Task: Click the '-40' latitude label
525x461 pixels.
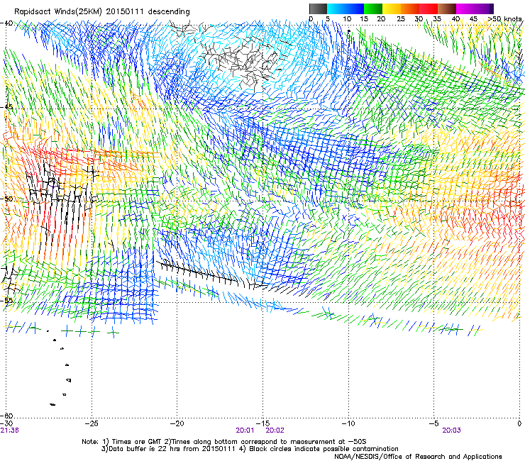Action: (x=6, y=23)
